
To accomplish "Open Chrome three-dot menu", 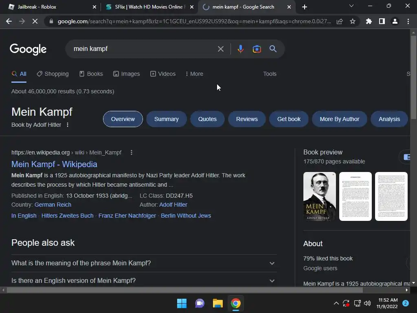I will click(408, 21).
